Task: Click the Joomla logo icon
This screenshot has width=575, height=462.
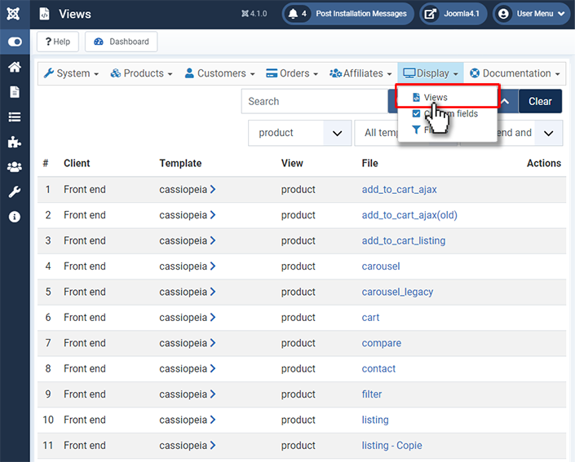Action: point(13,14)
